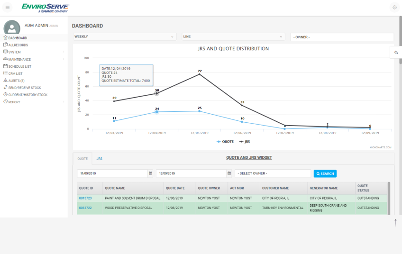Click the Select Owner input field
The image size is (402, 254).
[x=273, y=173]
